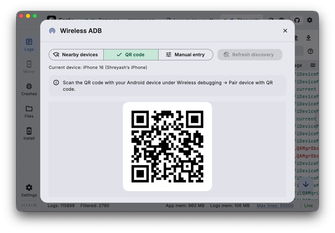
Task: Open the Logs section in sidebar
Action: tap(29, 45)
